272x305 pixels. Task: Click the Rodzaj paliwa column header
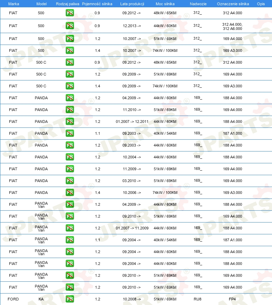(67, 4)
